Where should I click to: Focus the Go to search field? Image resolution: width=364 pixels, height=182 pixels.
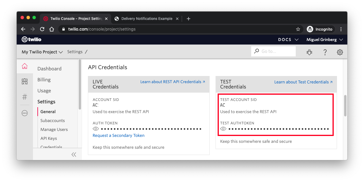click(x=273, y=51)
